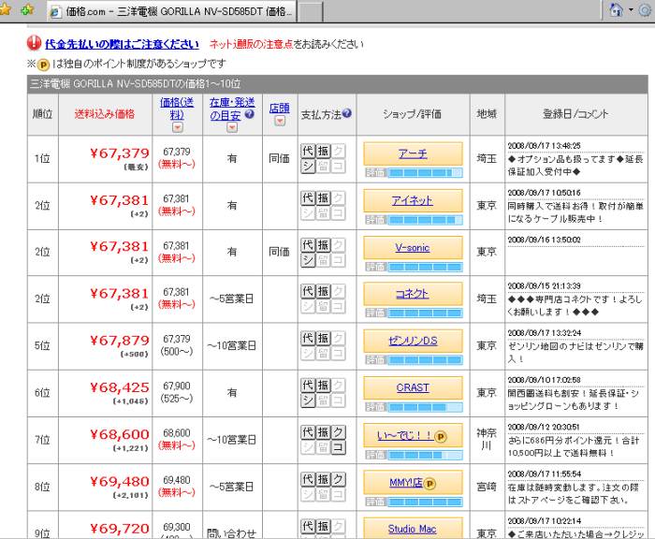Open the アイネット shop link

(x=412, y=200)
